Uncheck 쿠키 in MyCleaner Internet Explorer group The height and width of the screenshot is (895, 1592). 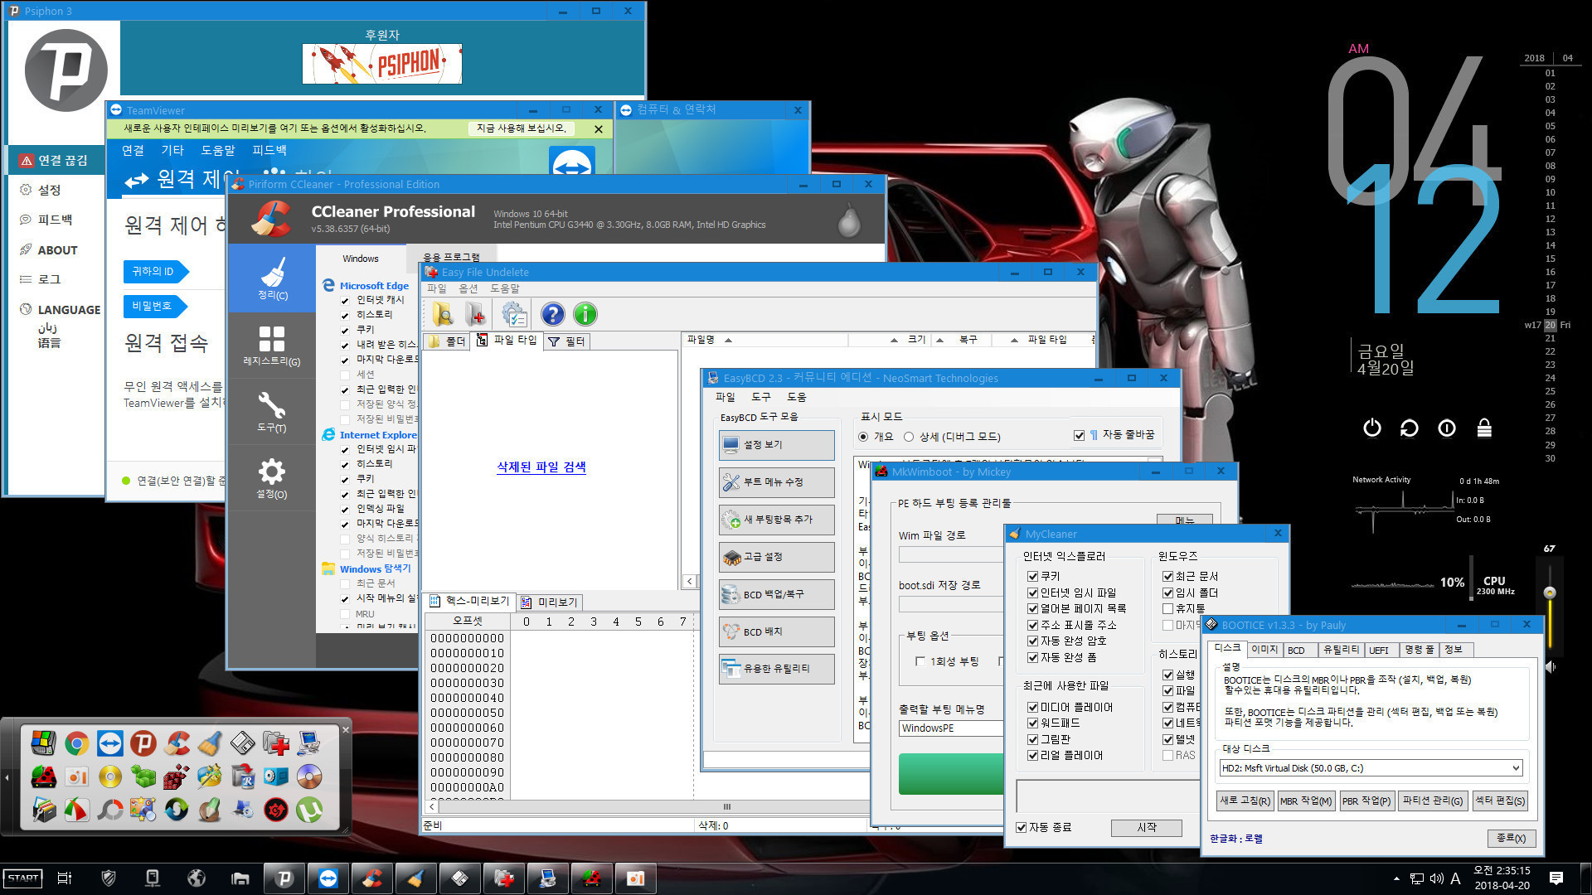[1033, 576]
